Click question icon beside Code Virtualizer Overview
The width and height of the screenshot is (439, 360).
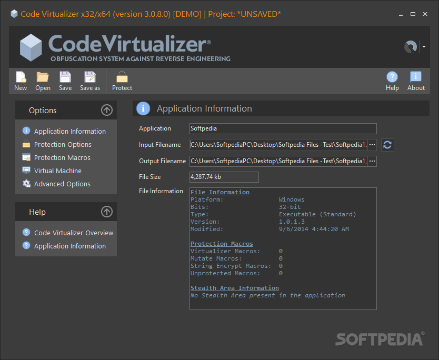pyautogui.click(x=26, y=232)
